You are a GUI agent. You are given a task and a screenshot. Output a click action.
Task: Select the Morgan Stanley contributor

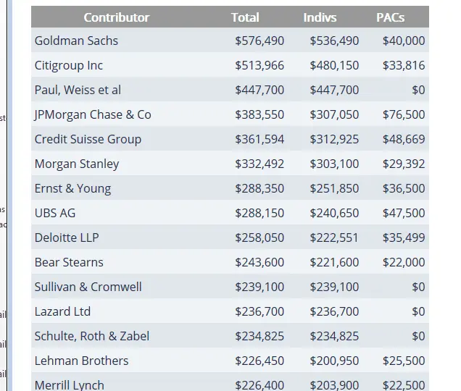pyautogui.click(x=77, y=164)
